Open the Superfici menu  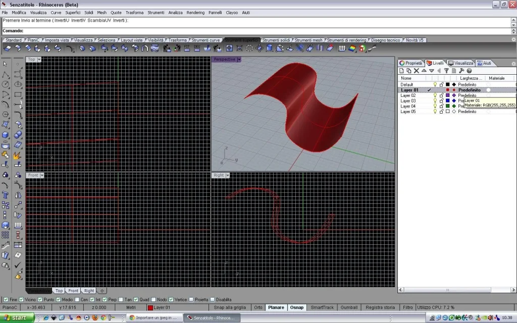[x=73, y=13]
